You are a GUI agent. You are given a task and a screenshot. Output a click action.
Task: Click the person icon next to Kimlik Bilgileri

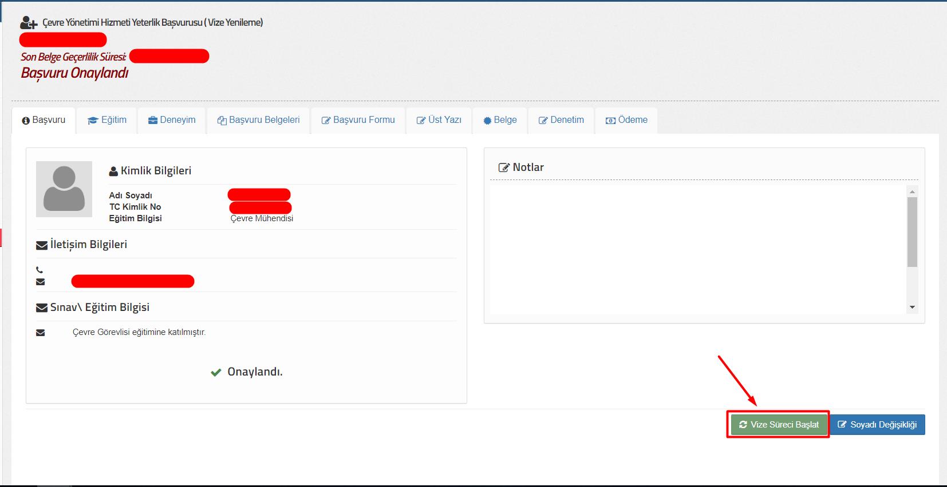point(113,171)
